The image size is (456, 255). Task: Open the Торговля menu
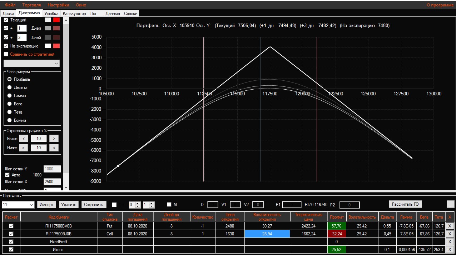31,5
